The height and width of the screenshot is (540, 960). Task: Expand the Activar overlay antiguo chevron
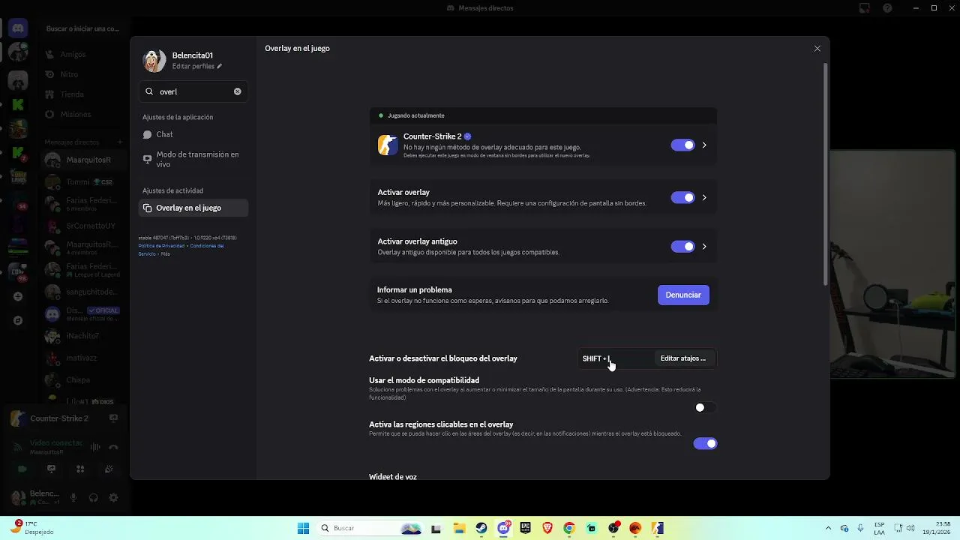click(x=704, y=246)
